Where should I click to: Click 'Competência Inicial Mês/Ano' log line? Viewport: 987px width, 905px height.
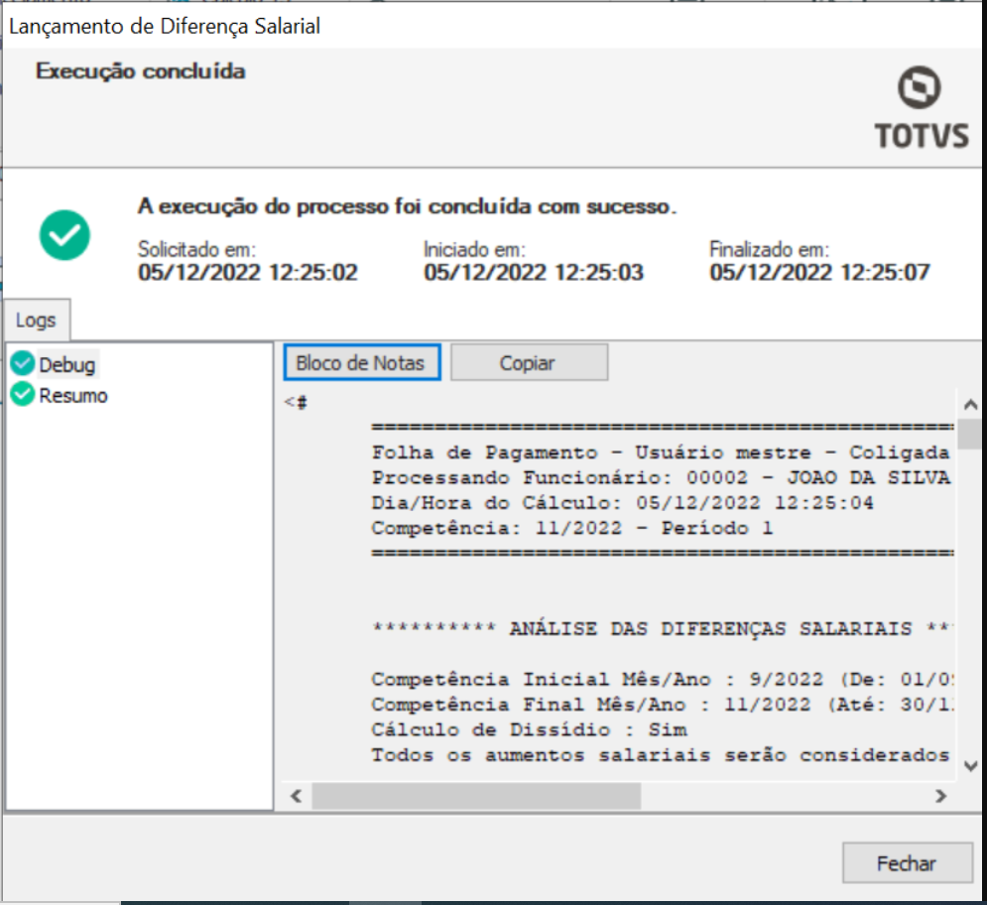click(x=663, y=679)
